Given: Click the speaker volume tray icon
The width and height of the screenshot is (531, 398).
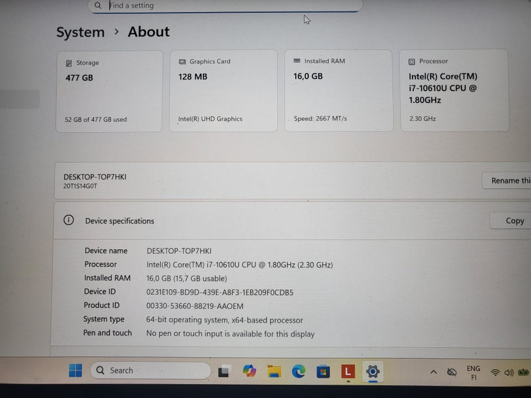Looking at the screenshot, I should tap(509, 373).
